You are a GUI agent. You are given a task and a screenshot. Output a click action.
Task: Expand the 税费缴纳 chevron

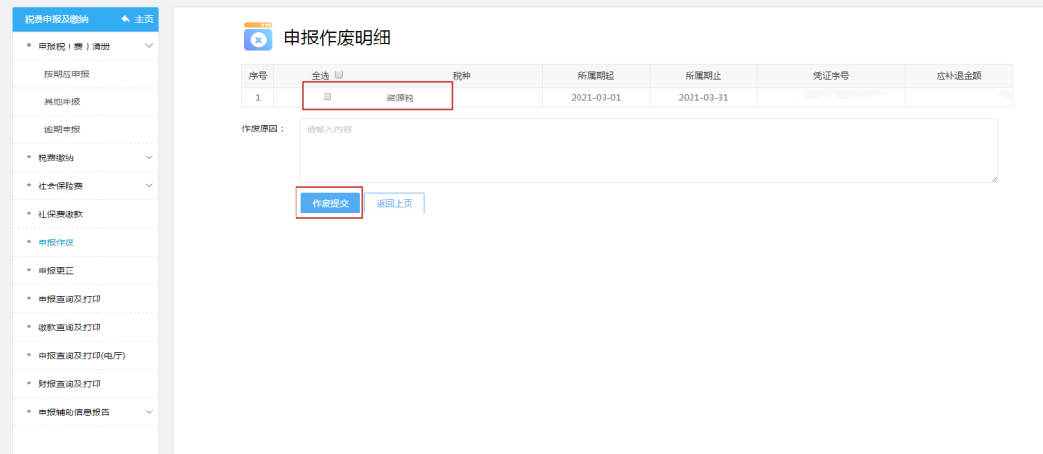(x=149, y=157)
